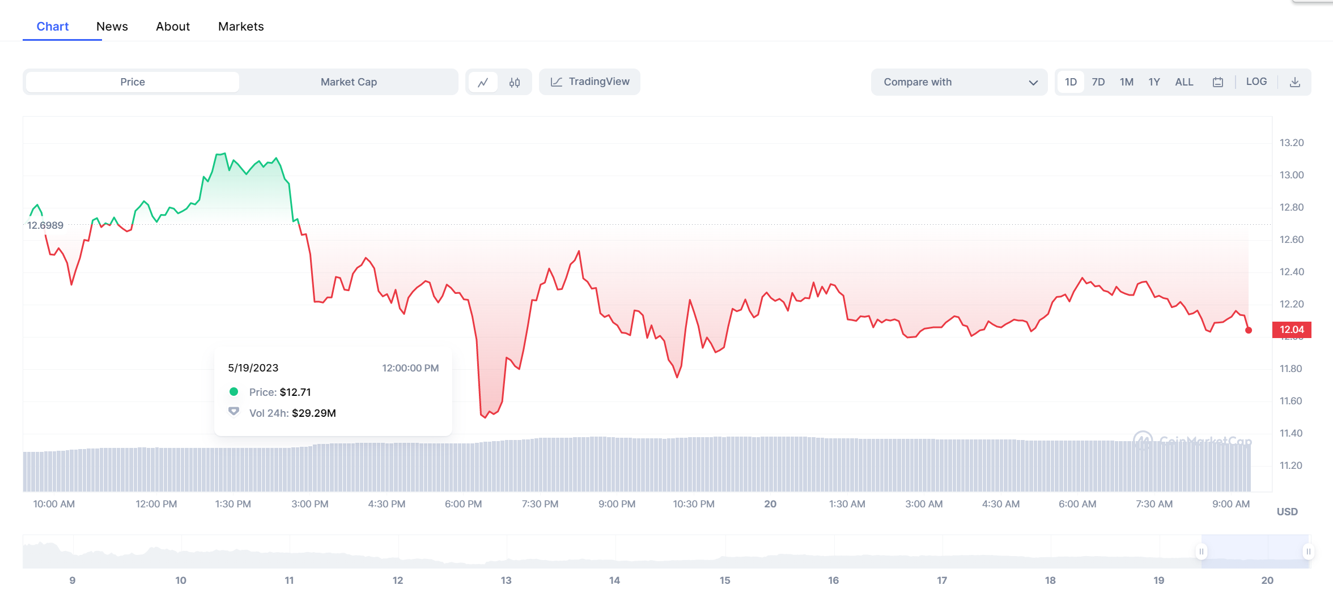Switch to line chart view icon

tap(483, 83)
